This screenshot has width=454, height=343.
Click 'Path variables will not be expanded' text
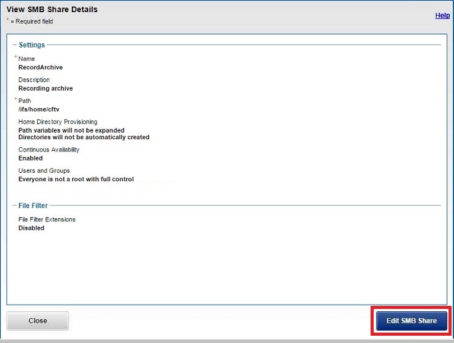tap(72, 130)
